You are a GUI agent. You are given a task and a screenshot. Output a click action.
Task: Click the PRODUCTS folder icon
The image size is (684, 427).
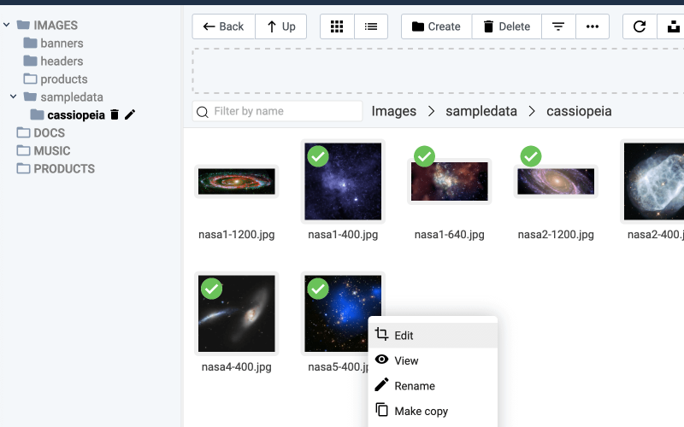coord(23,167)
